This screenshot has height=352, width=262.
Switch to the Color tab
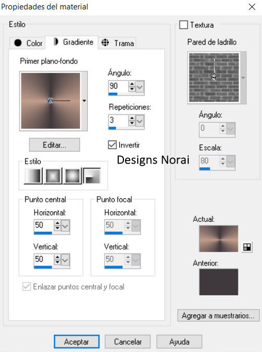(x=28, y=43)
